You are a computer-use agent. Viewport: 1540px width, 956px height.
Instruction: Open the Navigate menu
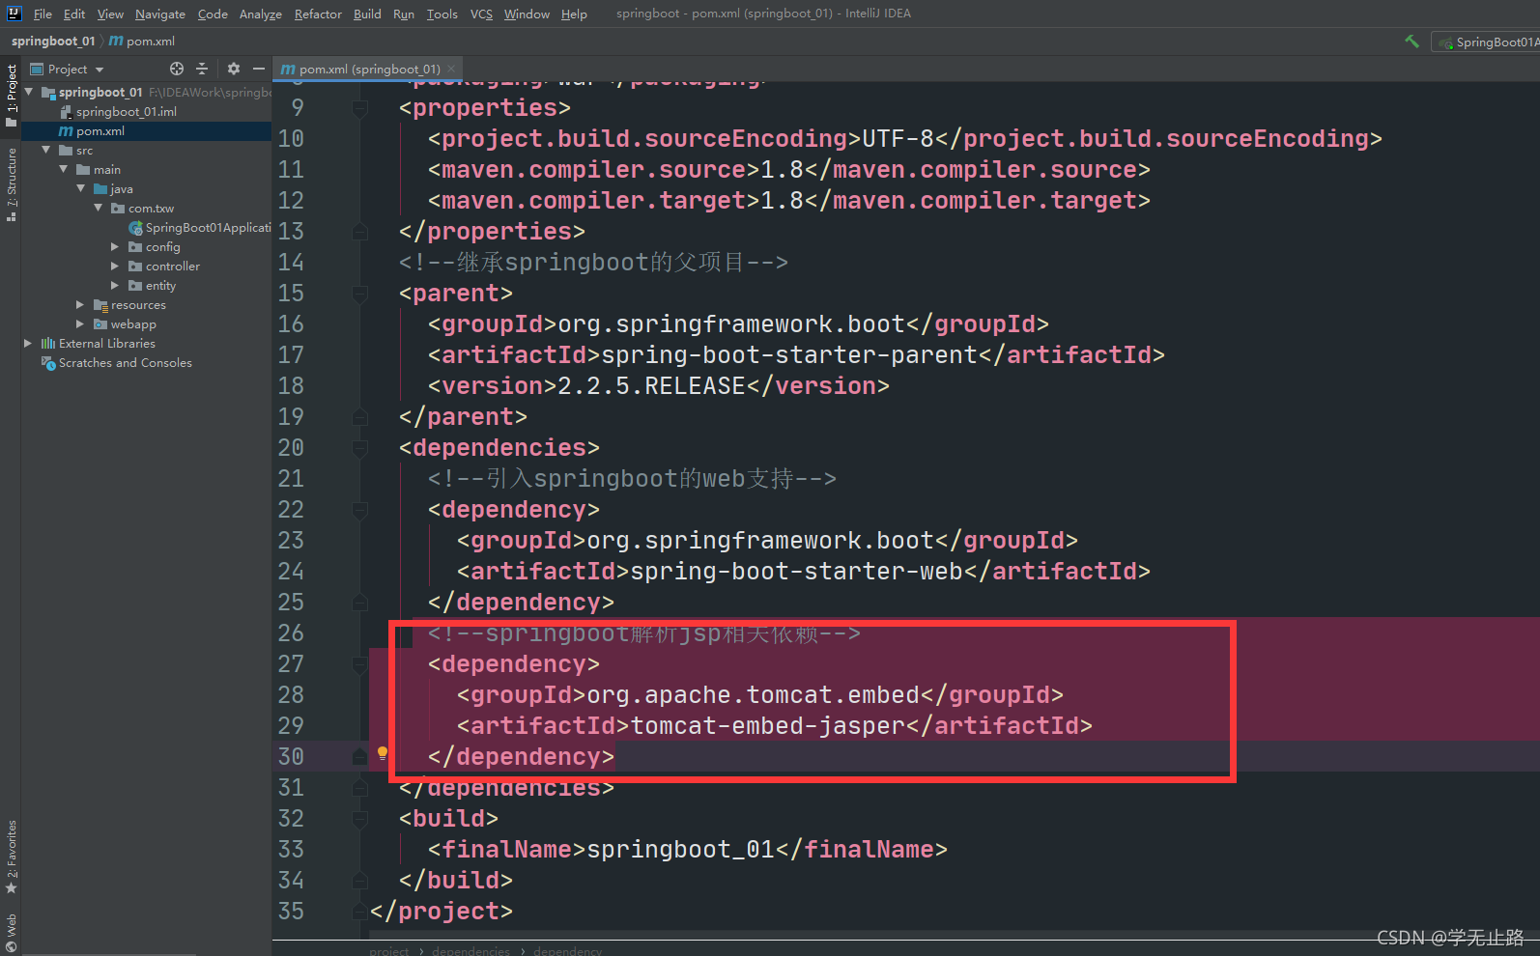(x=160, y=14)
